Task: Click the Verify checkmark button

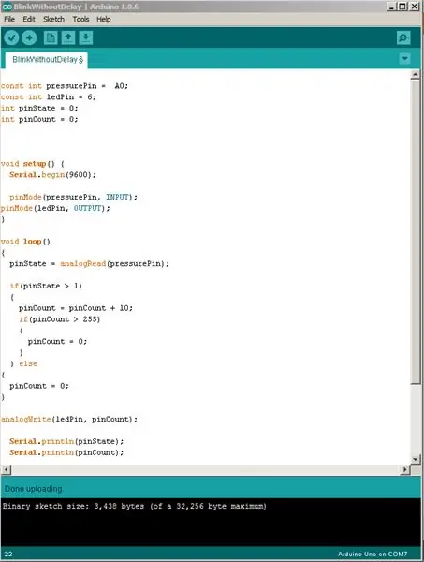Action: click(11, 37)
